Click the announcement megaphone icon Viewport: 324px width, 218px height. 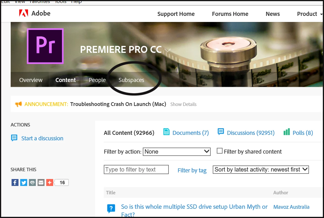[18, 104]
